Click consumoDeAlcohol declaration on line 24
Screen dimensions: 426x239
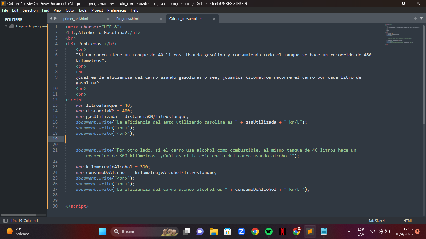pyautogui.click(x=146, y=172)
